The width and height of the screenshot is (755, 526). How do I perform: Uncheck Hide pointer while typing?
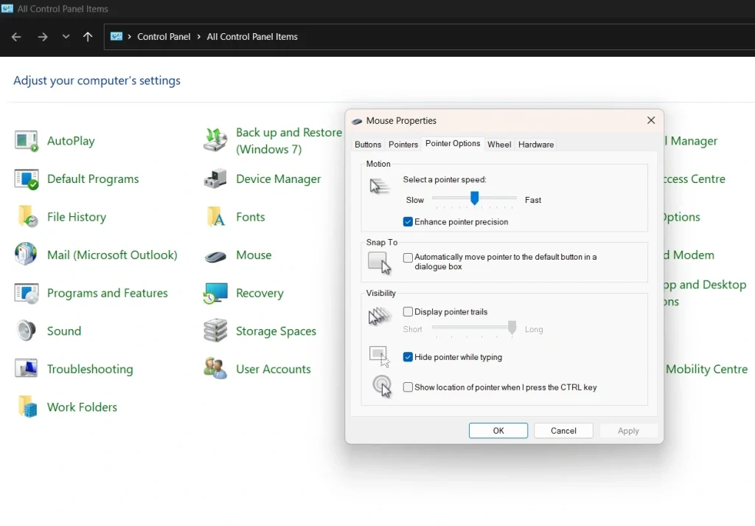[408, 358]
